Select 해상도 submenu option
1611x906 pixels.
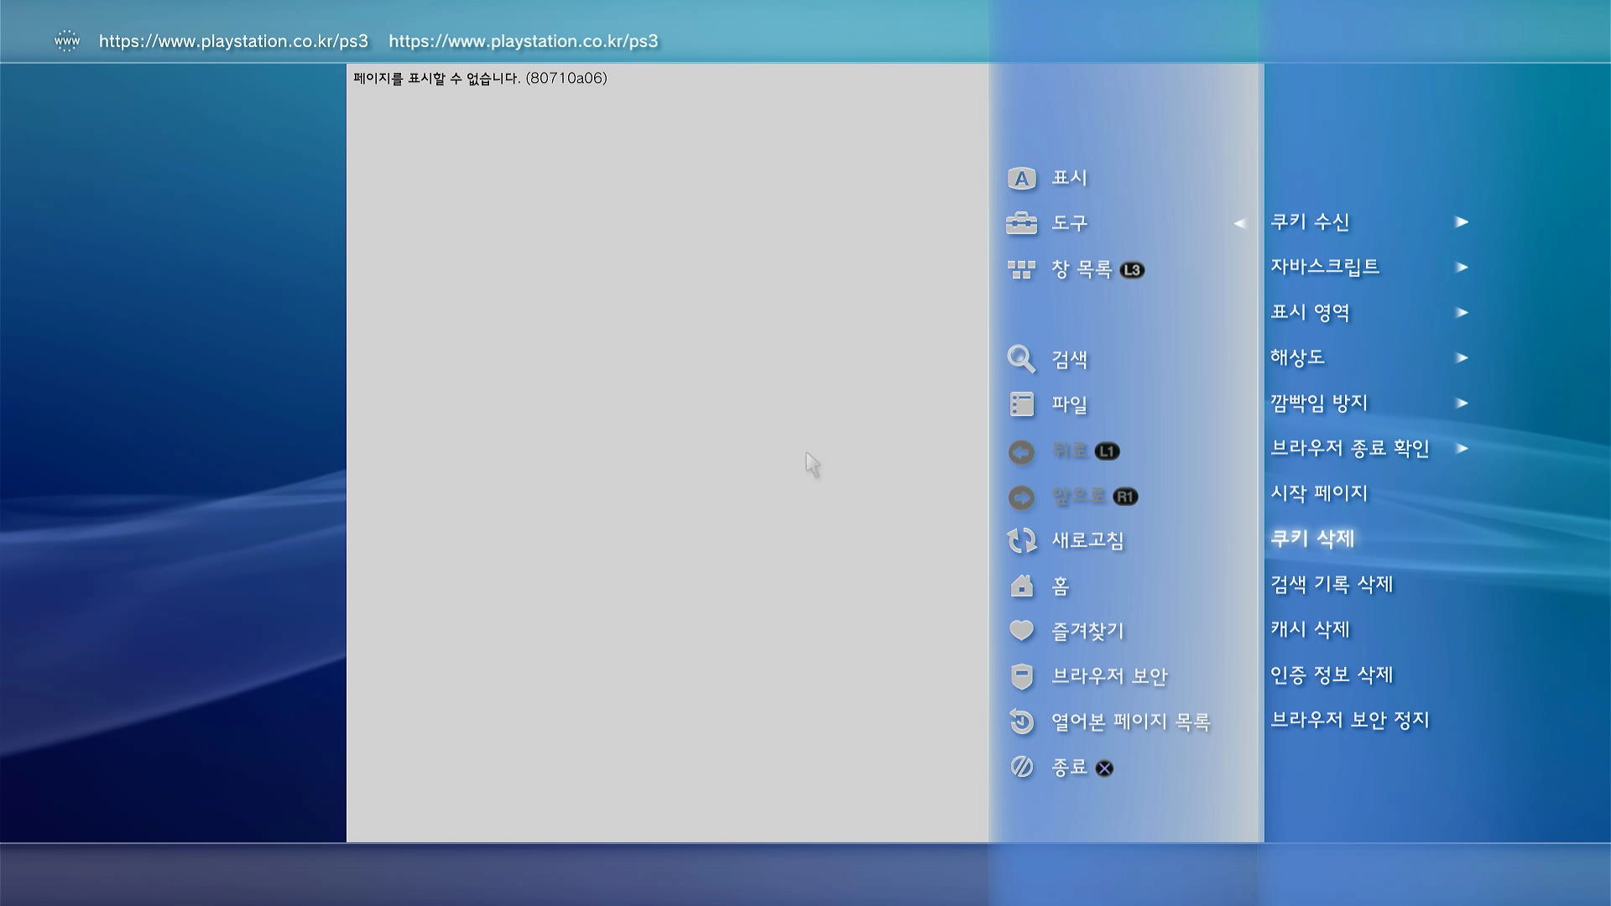pyautogui.click(x=1297, y=357)
